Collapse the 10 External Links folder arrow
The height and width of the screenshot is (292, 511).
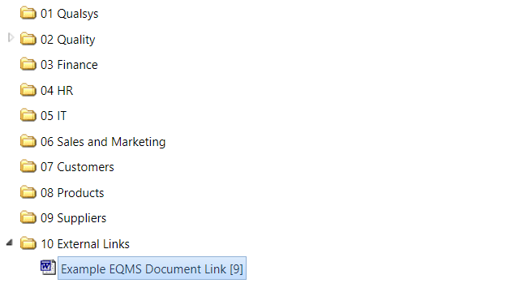coord(10,243)
